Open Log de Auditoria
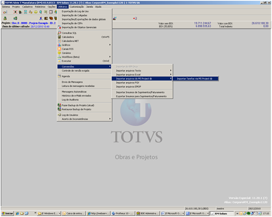This screenshot has height=217, width=272. pos(84,99)
